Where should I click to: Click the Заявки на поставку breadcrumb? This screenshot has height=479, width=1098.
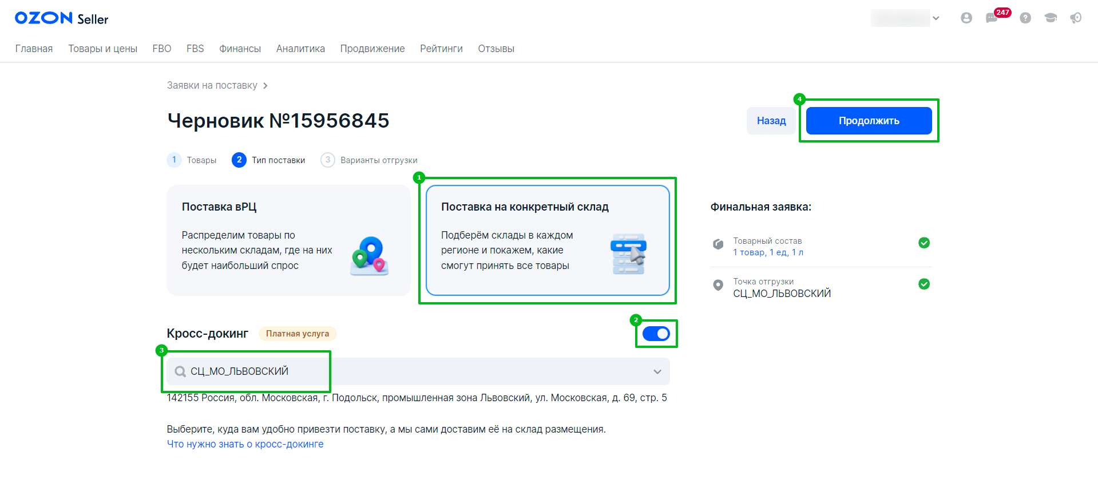click(x=212, y=85)
